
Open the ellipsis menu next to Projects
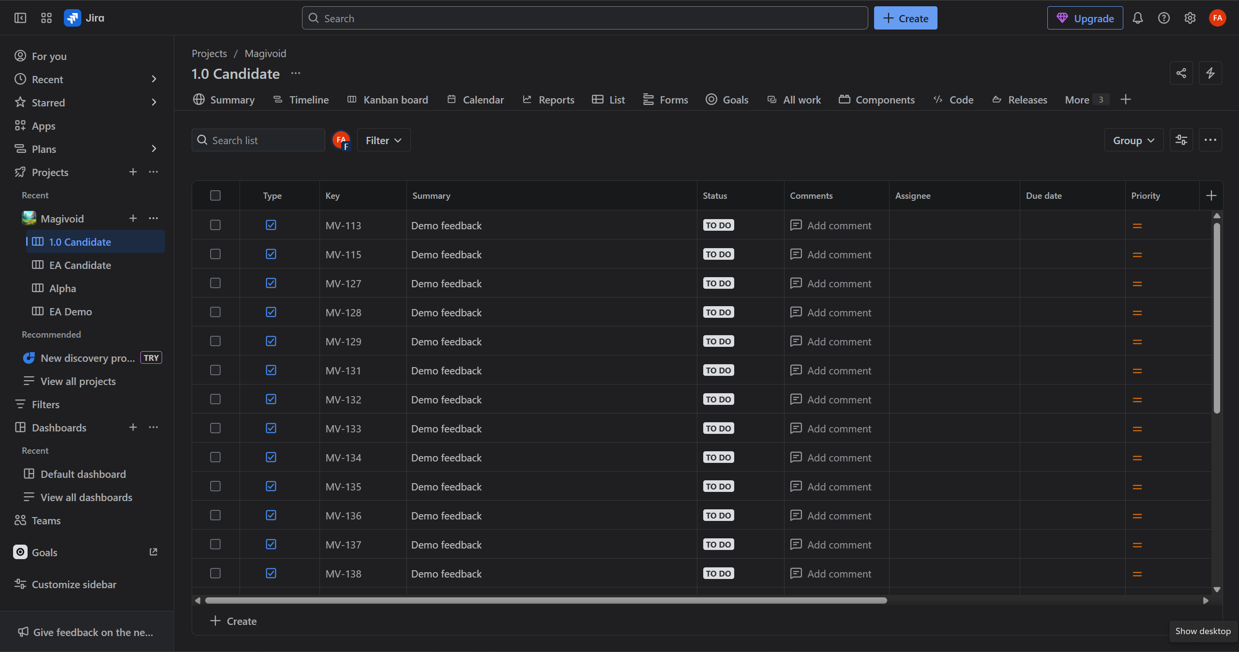pyautogui.click(x=153, y=172)
